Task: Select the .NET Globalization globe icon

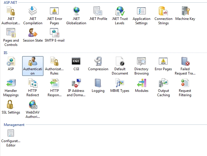Action: [76, 11]
